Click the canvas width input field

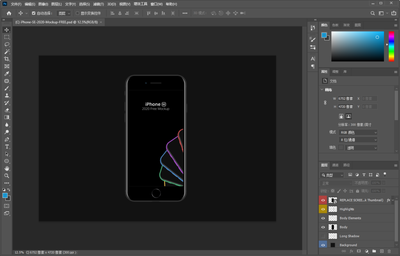[346, 98]
